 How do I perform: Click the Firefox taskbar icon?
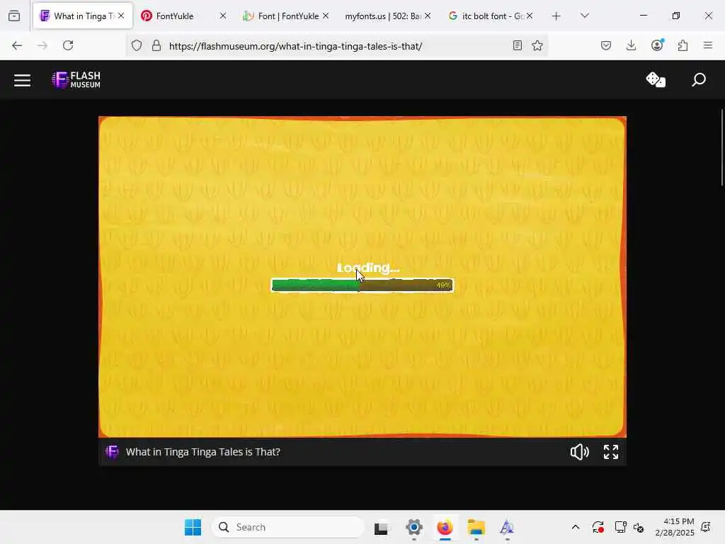(x=445, y=527)
